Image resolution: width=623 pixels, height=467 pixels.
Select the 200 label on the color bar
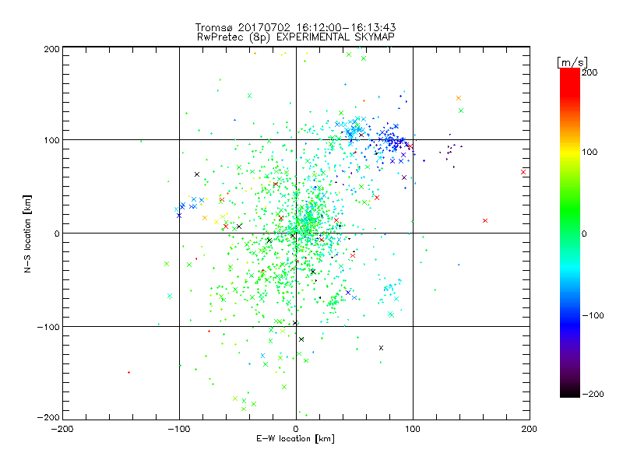pyautogui.click(x=590, y=72)
